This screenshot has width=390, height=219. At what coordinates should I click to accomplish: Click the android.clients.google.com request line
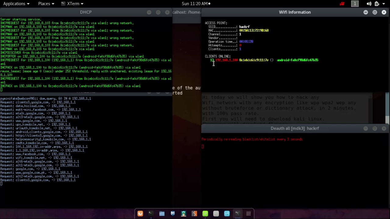[44, 132]
